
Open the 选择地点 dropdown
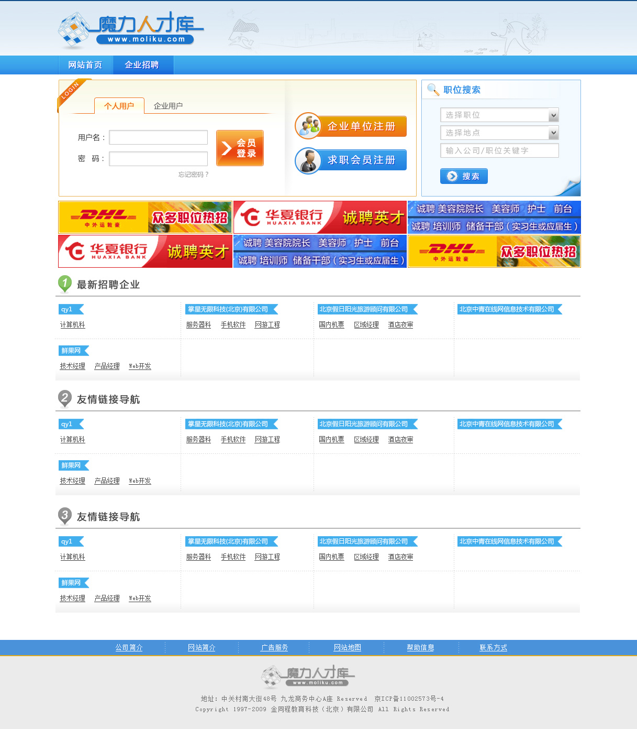[x=499, y=133]
